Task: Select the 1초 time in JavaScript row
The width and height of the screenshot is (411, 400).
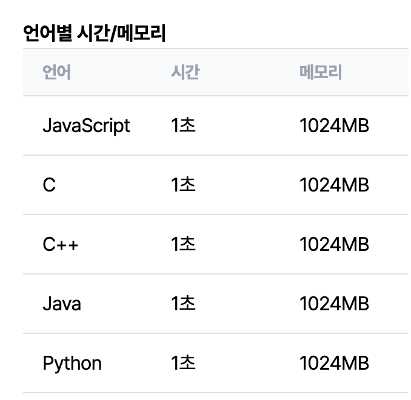Action: (183, 125)
